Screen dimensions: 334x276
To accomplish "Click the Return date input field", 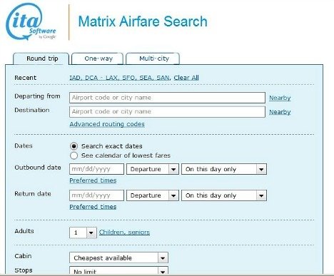I will pyautogui.click(x=96, y=195).
